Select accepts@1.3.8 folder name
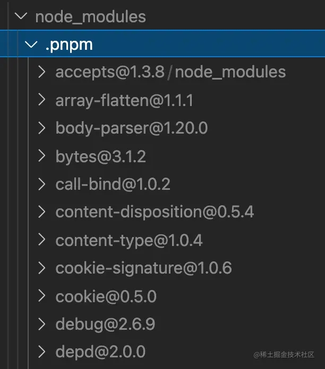The height and width of the screenshot is (369, 325). click(x=110, y=72)
